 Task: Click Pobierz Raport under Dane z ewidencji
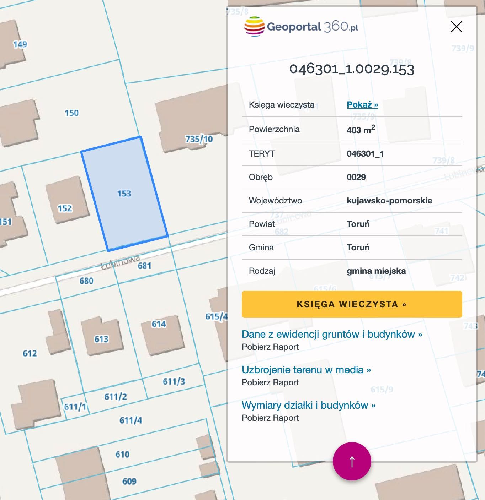(x=270, y=347)
